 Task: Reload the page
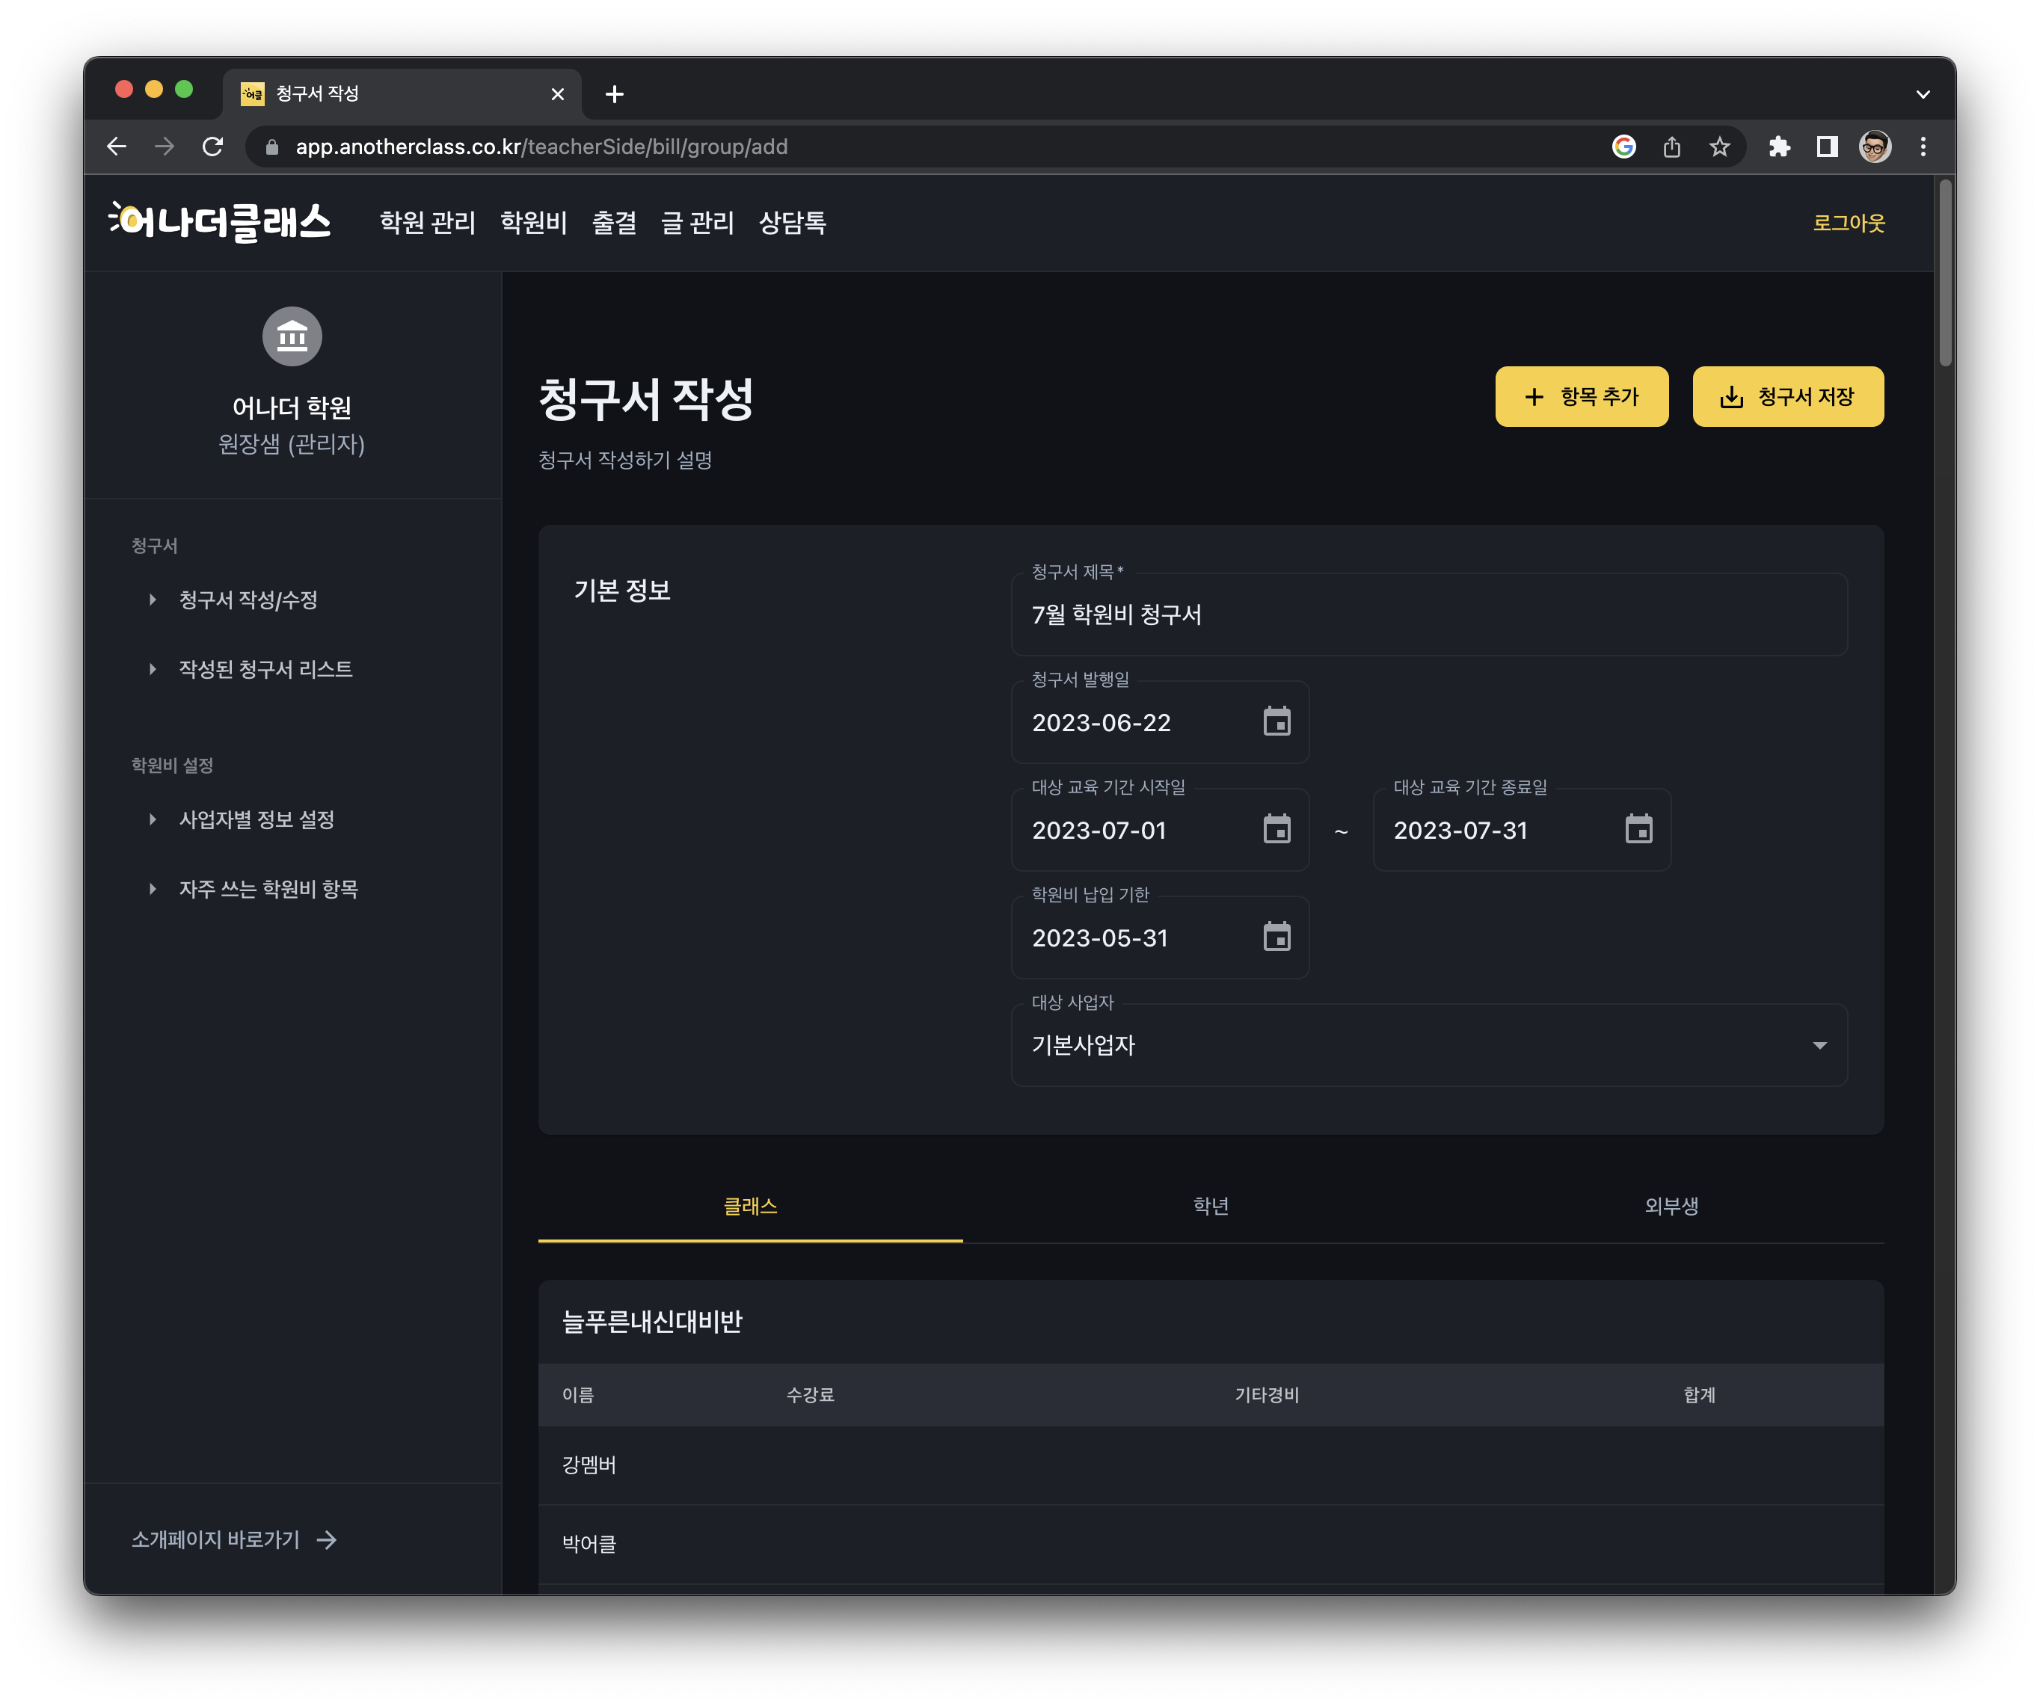pos(212,147)
